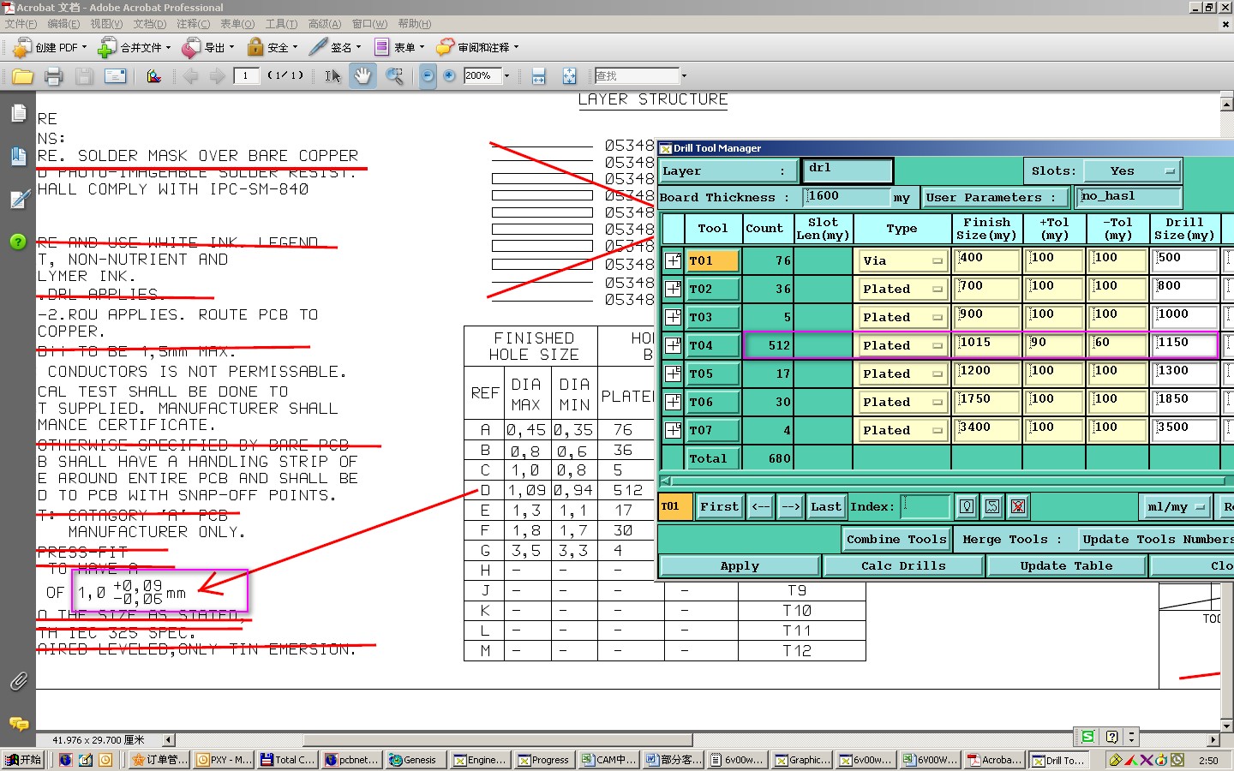Click the Start button (开始) on the taskbar
The height and width of the screenshot is (771, 1234).
click(x=24, y=760)
